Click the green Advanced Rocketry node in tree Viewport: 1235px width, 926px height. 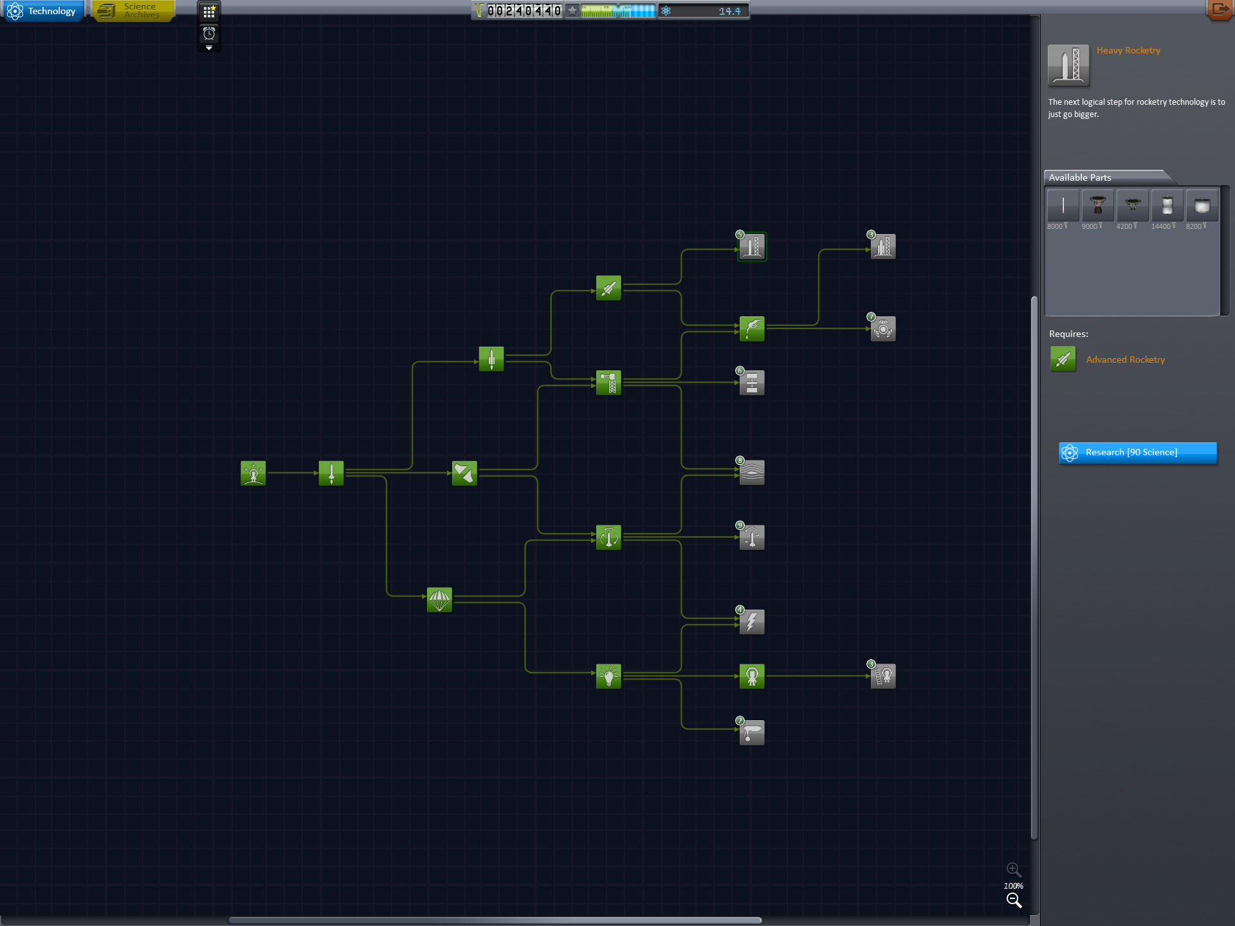(608, 288)
